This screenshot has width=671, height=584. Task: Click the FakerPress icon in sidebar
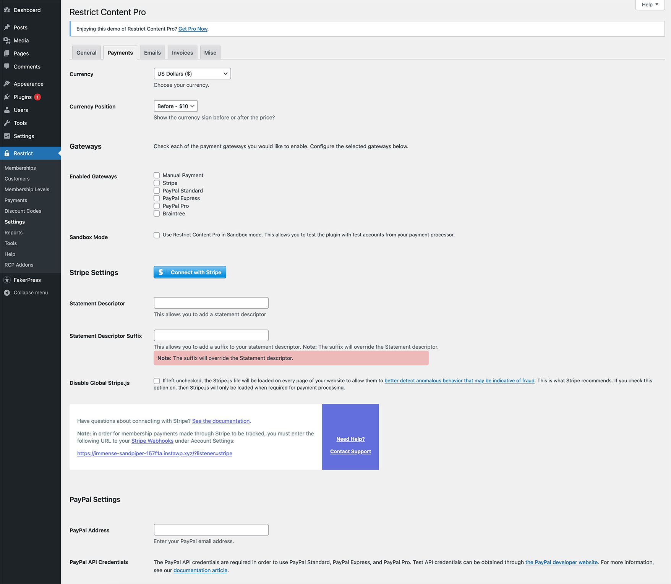[x=7, y=280]
